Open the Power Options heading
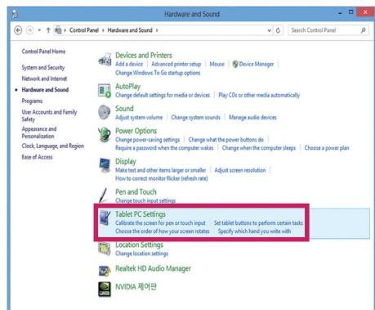This screenshot has width=375, height=310. (x=136, y=131)
